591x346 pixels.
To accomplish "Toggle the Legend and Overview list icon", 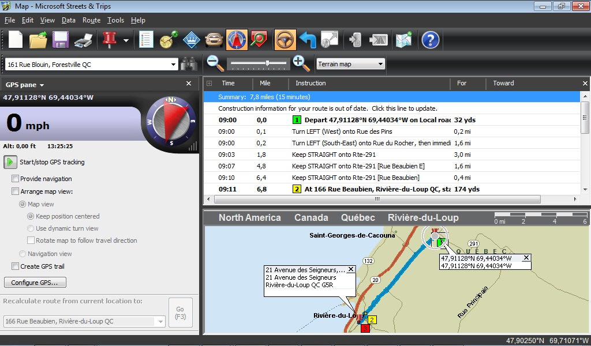I will point(146,40).
